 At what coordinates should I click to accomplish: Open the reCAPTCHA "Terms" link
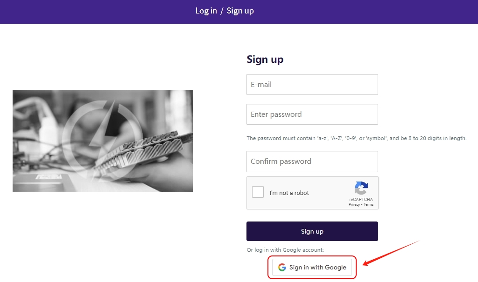coord(369,205)
